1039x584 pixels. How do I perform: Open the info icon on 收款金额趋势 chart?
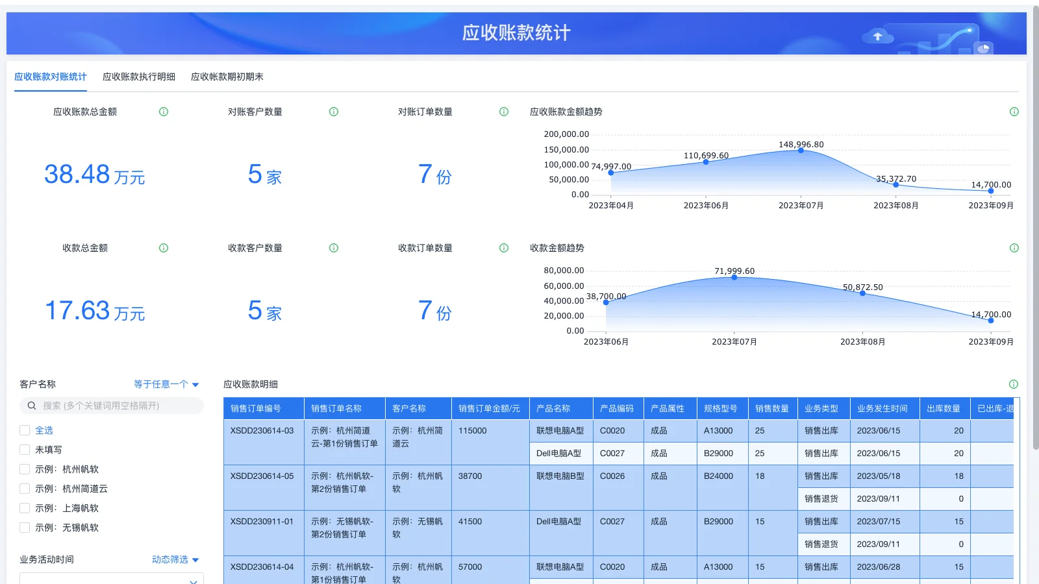pyautogui.click(x=1014, y=247)
